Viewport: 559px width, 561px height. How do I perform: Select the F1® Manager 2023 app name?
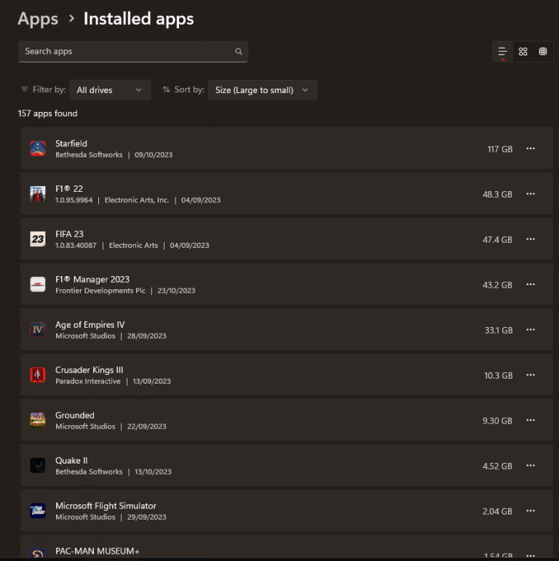(92, 279)
